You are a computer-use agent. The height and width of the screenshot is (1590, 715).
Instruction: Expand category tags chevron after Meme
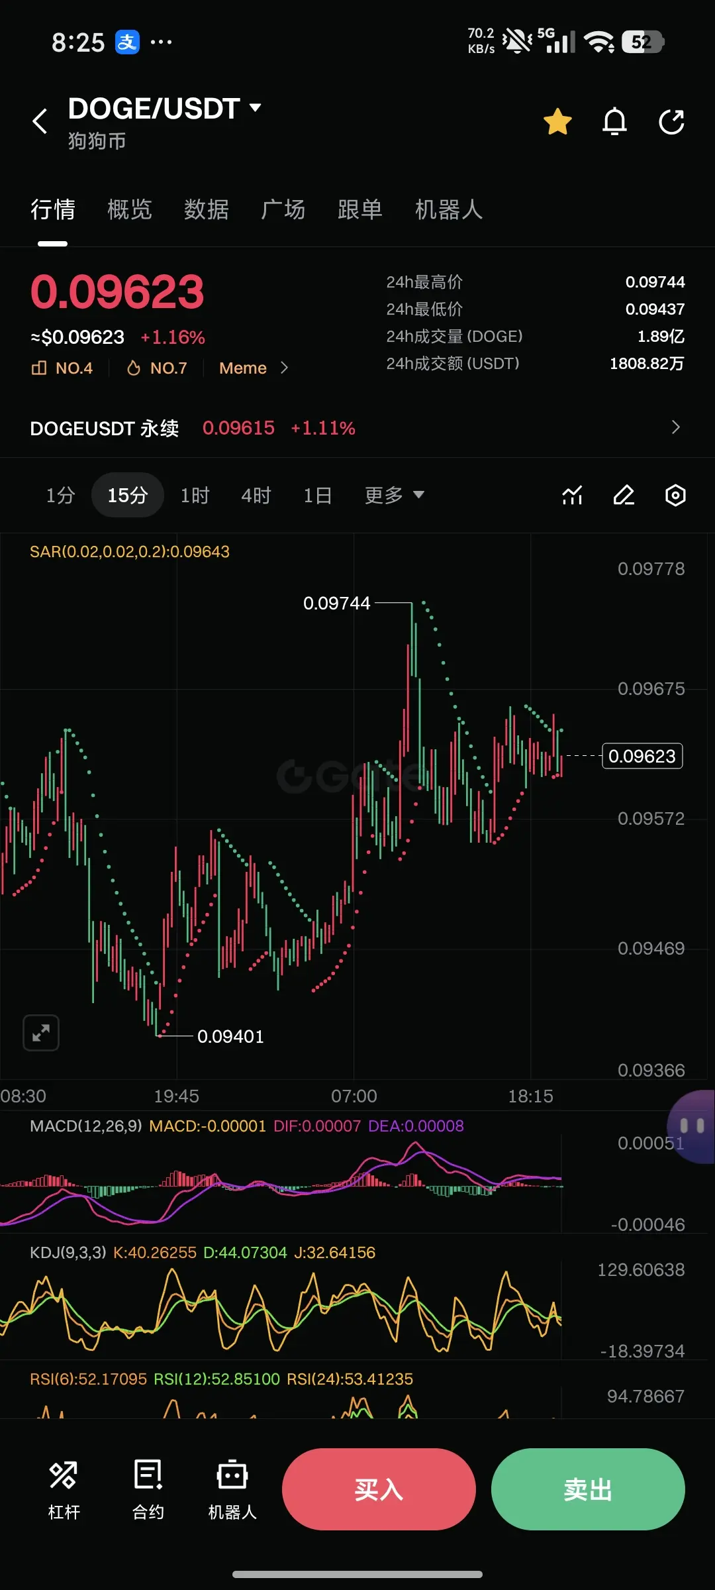285,368
